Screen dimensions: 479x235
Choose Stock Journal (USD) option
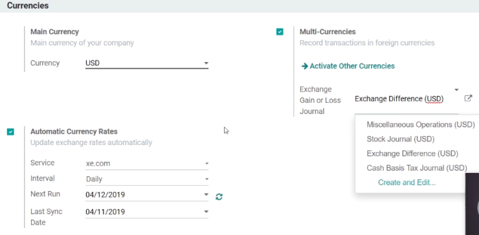coord(401,139)
